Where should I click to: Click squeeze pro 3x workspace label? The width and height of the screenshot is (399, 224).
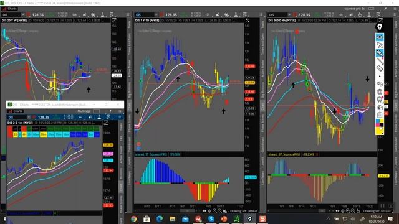(x=354, y=9)
